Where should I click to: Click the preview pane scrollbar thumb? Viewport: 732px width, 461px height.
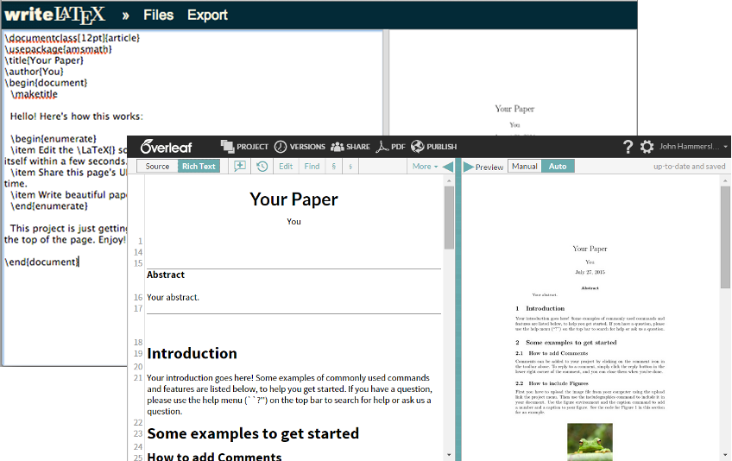(x=725, y=237)
